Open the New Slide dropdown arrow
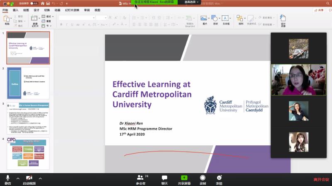332x186 pixels. 39,18
